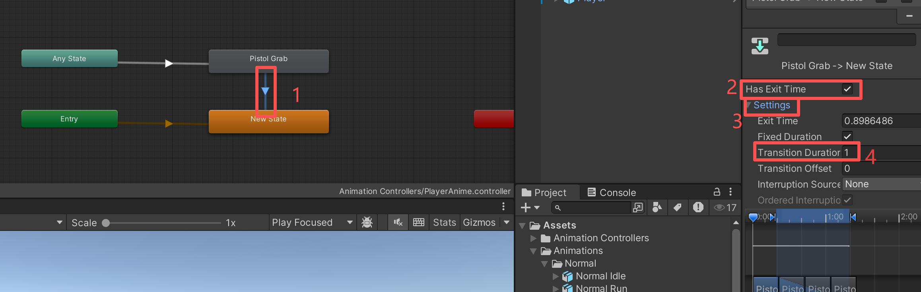Select the Pistol Grab state node
Image resolution: width=921 pixels, height=292 pixels.
pyautogui.click(x=269, y=61)
